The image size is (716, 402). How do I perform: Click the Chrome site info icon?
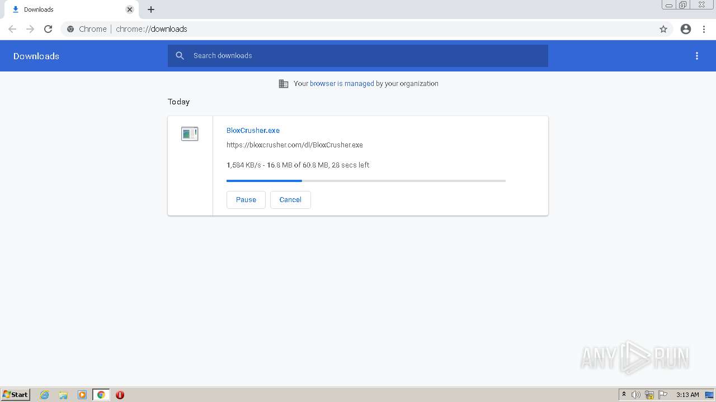click(70, 29)
